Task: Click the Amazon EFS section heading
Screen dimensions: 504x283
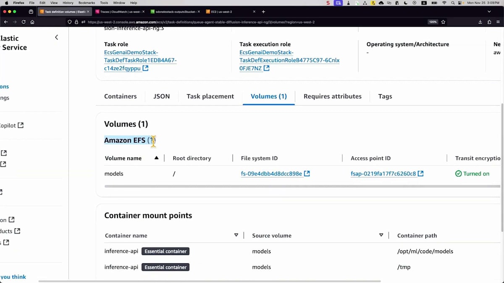Action: click(x=130, y=140)
